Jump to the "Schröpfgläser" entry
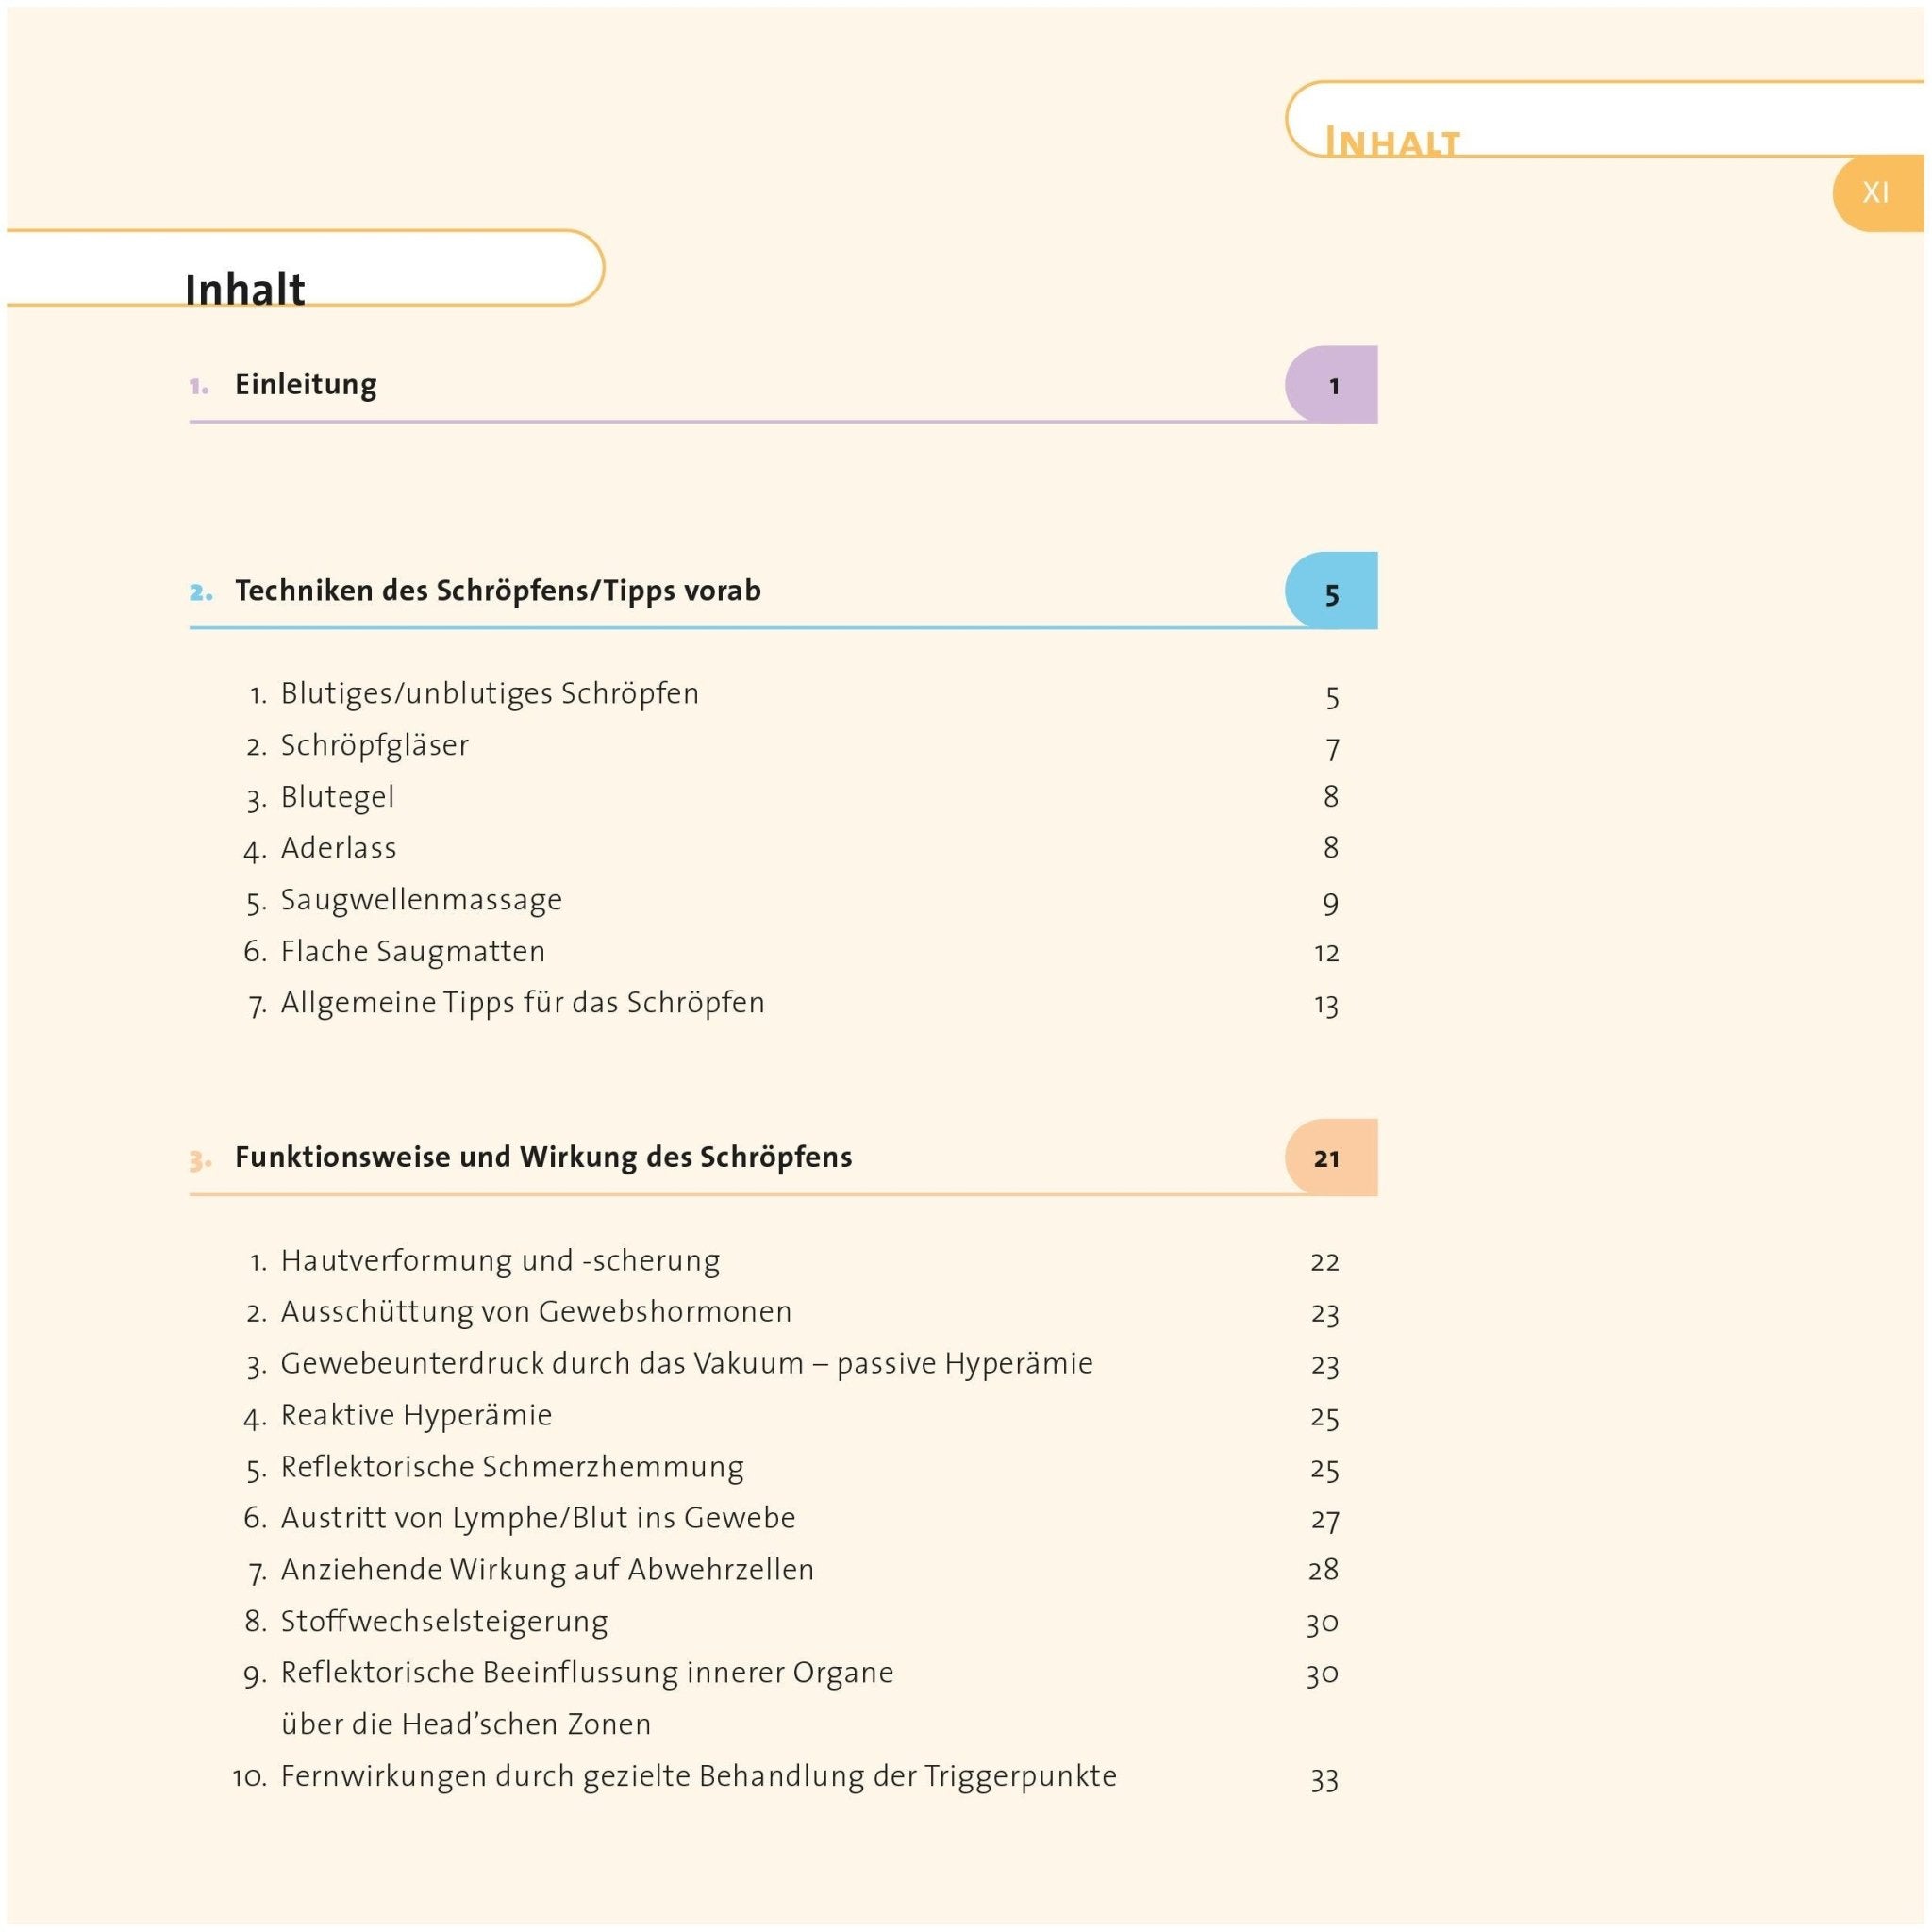The height and width of the screenshot is (1932, 1932). [x=374, y=746]
